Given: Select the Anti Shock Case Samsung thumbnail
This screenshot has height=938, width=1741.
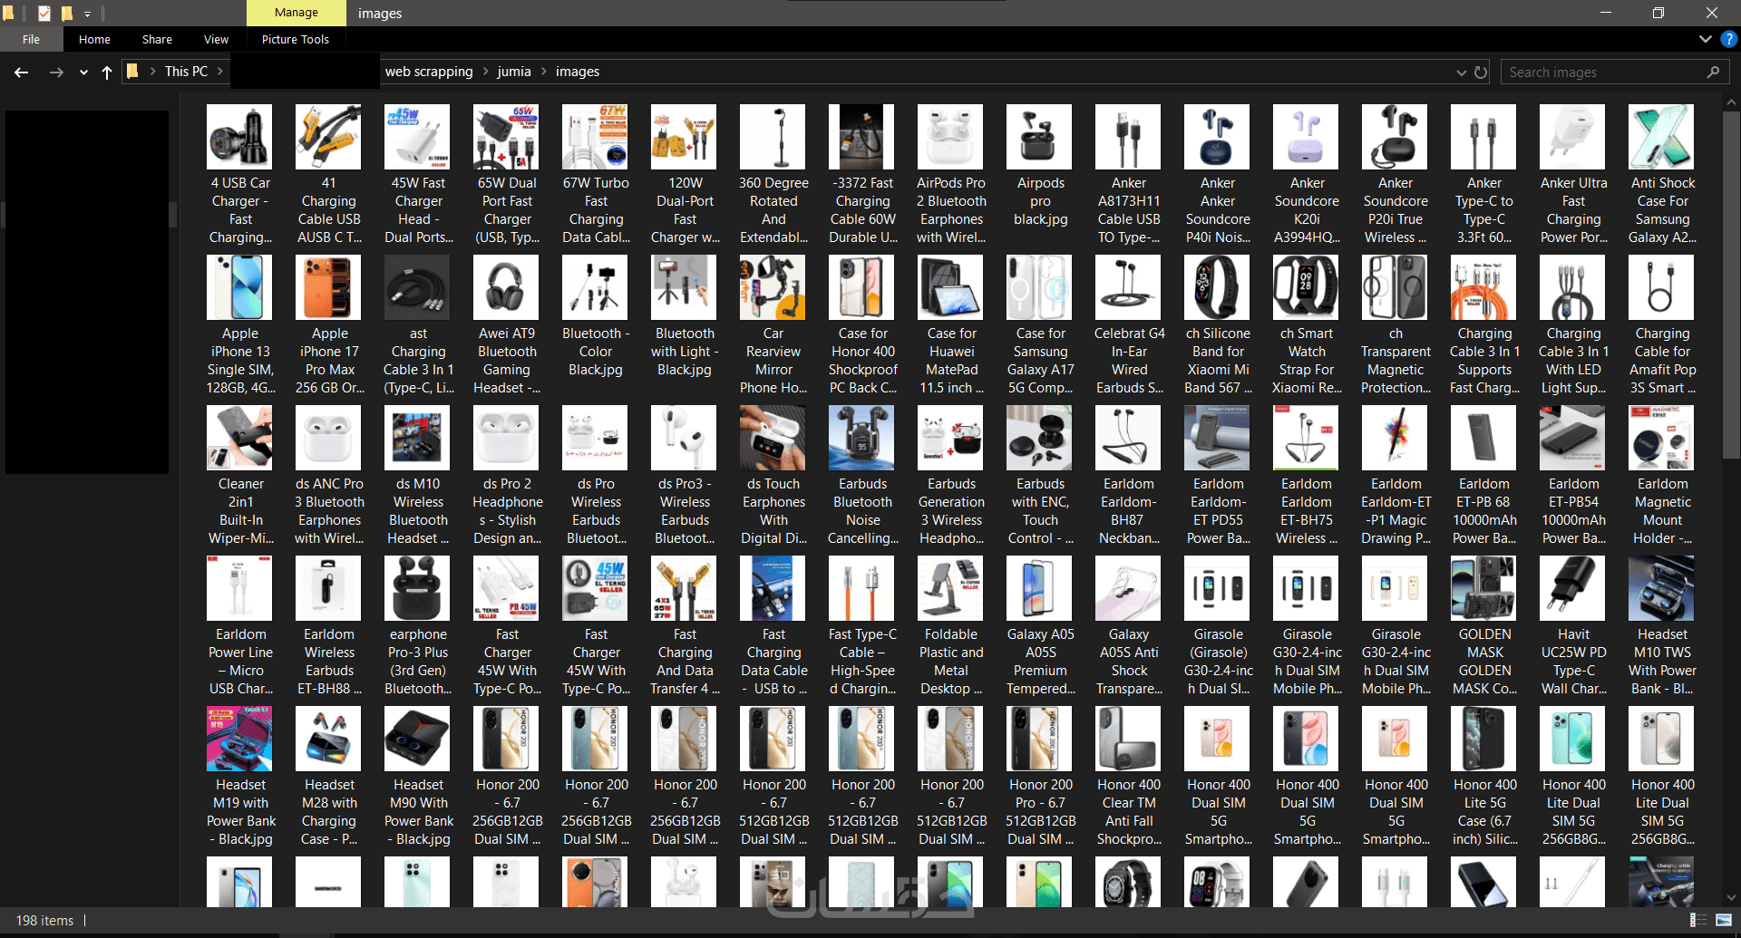Looking at the screenshot, I should pos(1661,137).
